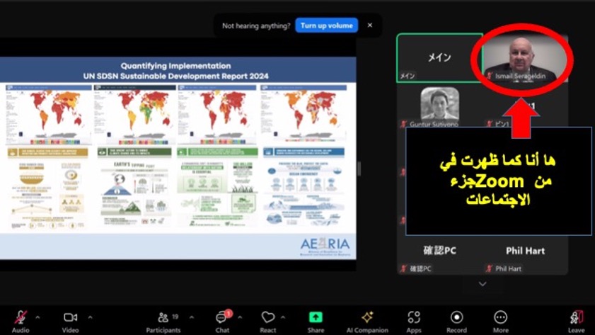The height and width of the screenshot is (335, 595).
Task: Open the Participants panel
Action: coord(163,317)
